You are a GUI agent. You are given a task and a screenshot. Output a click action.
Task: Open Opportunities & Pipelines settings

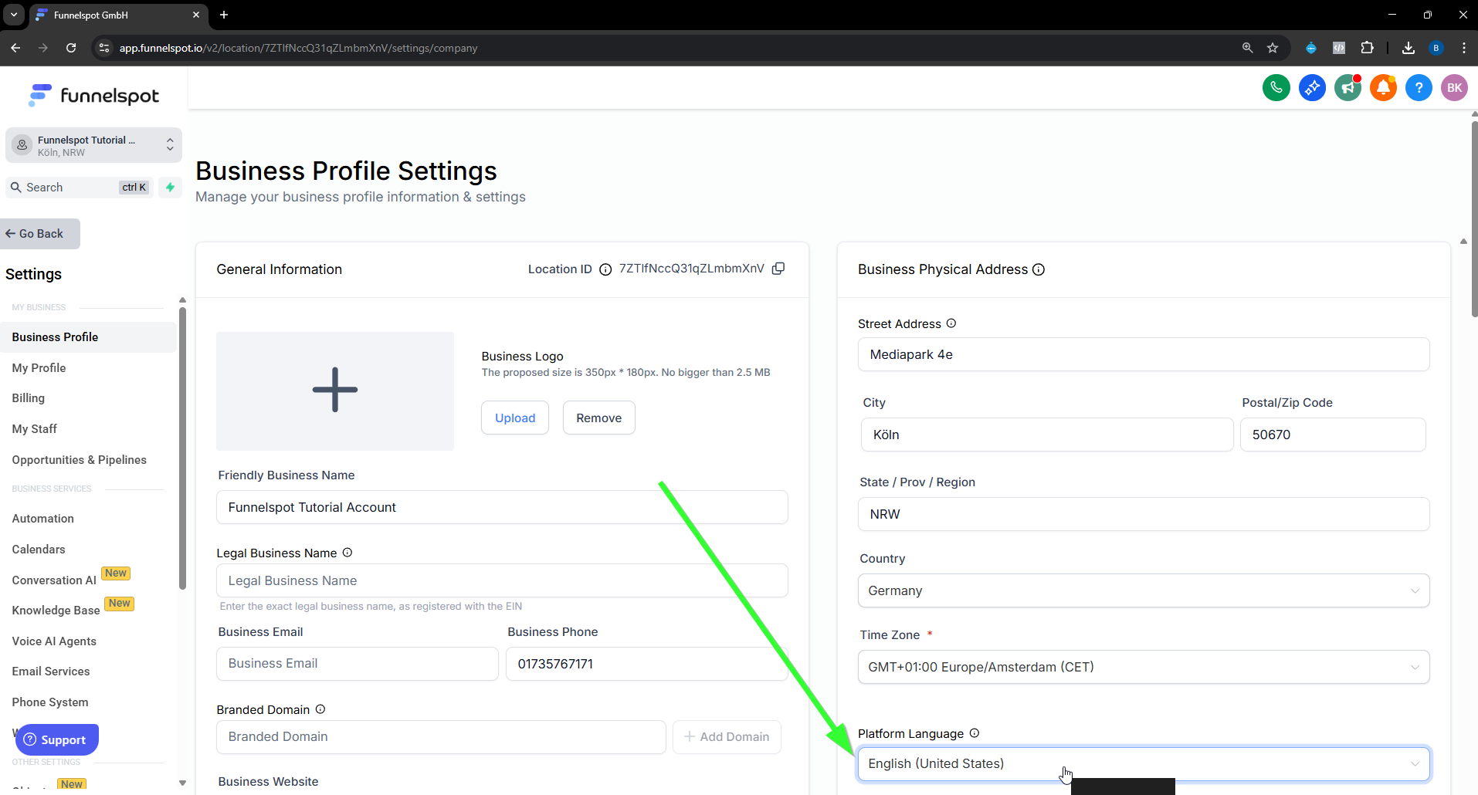tap(79, 460)
